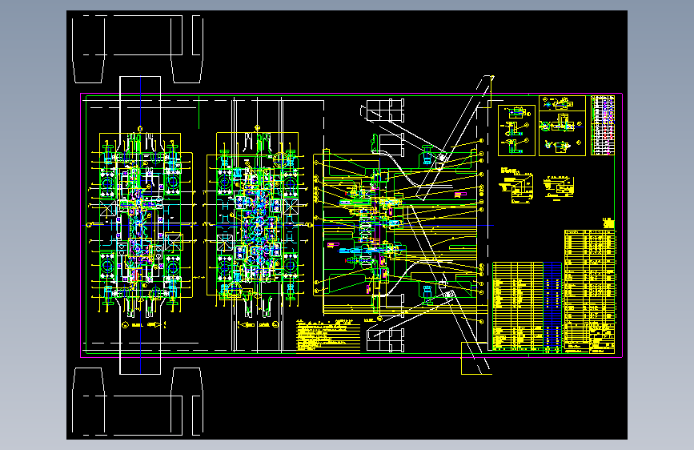Click the narrow yellow detail box at top right

pyautogui.click(x=516, y=131)
